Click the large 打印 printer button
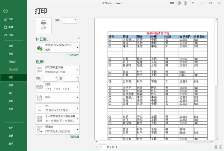Viewport: 224px width, 151px height. point(43,26)
